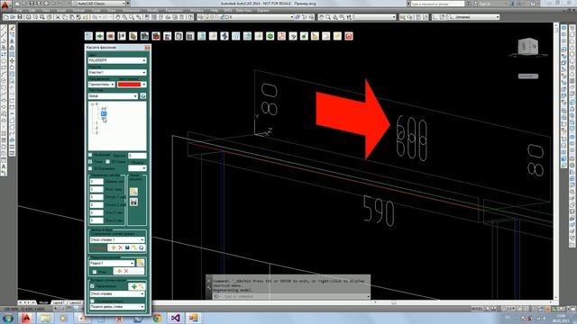Select tree item 3

96,132
